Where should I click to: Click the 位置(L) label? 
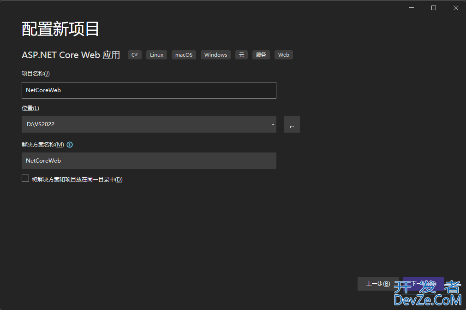click(30, 108)
